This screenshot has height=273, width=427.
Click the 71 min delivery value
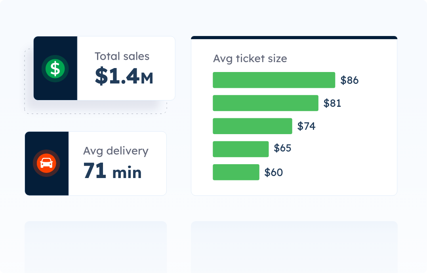[112, 171]
